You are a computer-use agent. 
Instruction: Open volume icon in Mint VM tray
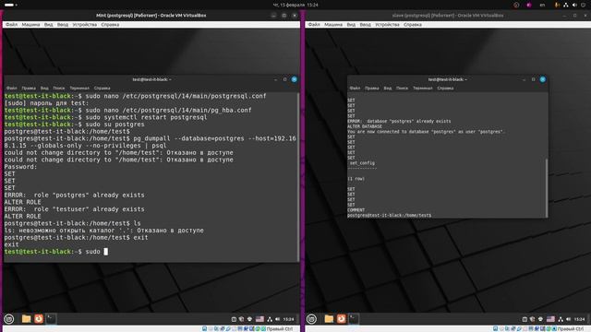(x=277, y=319)
